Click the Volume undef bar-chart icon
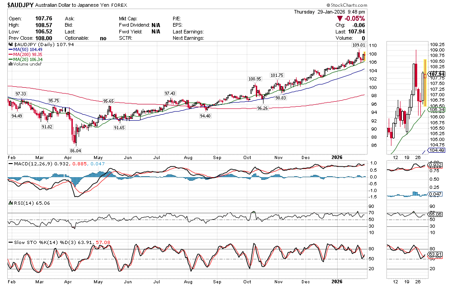The width and height of the screenshot is (452, 286). click(10, 64)
